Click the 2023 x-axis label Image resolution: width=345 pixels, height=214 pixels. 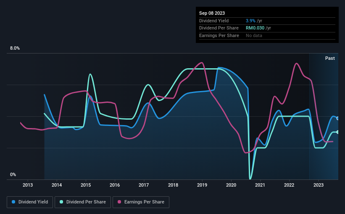click(x=319, y=185)
